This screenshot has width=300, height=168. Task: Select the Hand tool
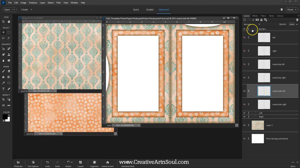pyautogui.click(x=9, y=22)
